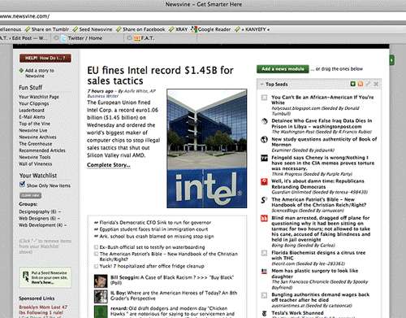This screenshot has width=406, height=318.
Task: Click the F.A.T. favicon on the tab
Action: (x=137, y=38)
